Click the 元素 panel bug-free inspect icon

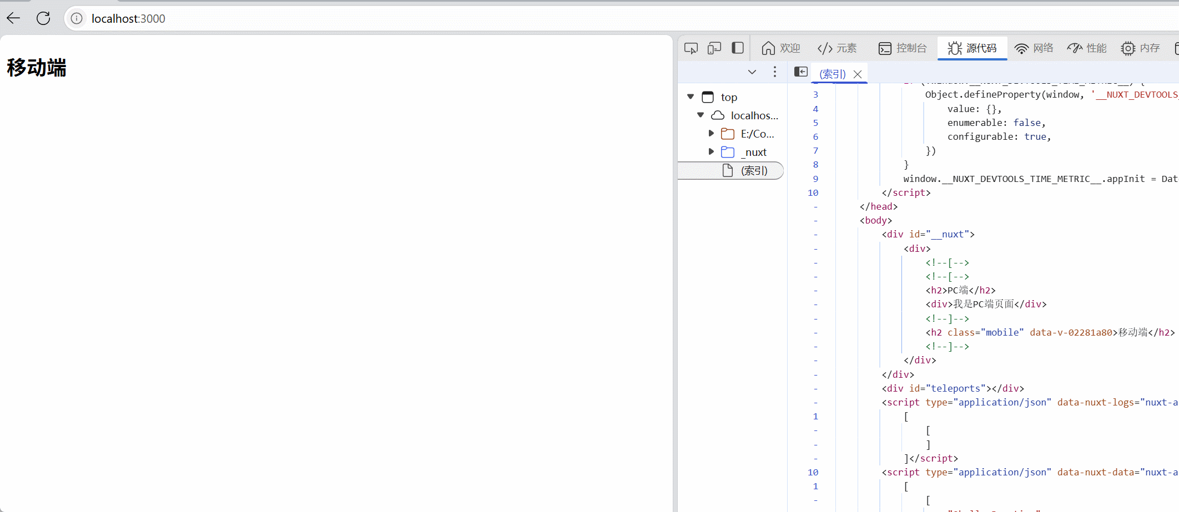824,48
